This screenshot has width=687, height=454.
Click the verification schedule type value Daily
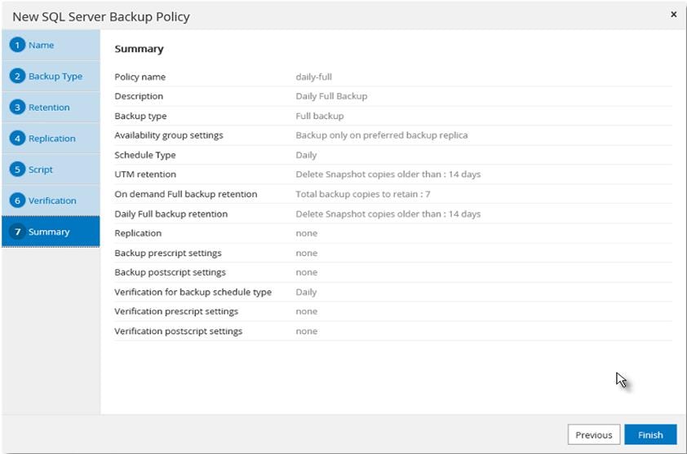pyautogui.click(x=306, y=292)
